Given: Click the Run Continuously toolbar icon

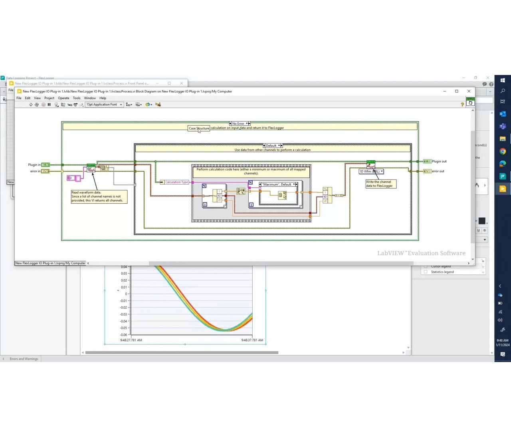Looking at the screenshot, I should click(x=37, y=104).
